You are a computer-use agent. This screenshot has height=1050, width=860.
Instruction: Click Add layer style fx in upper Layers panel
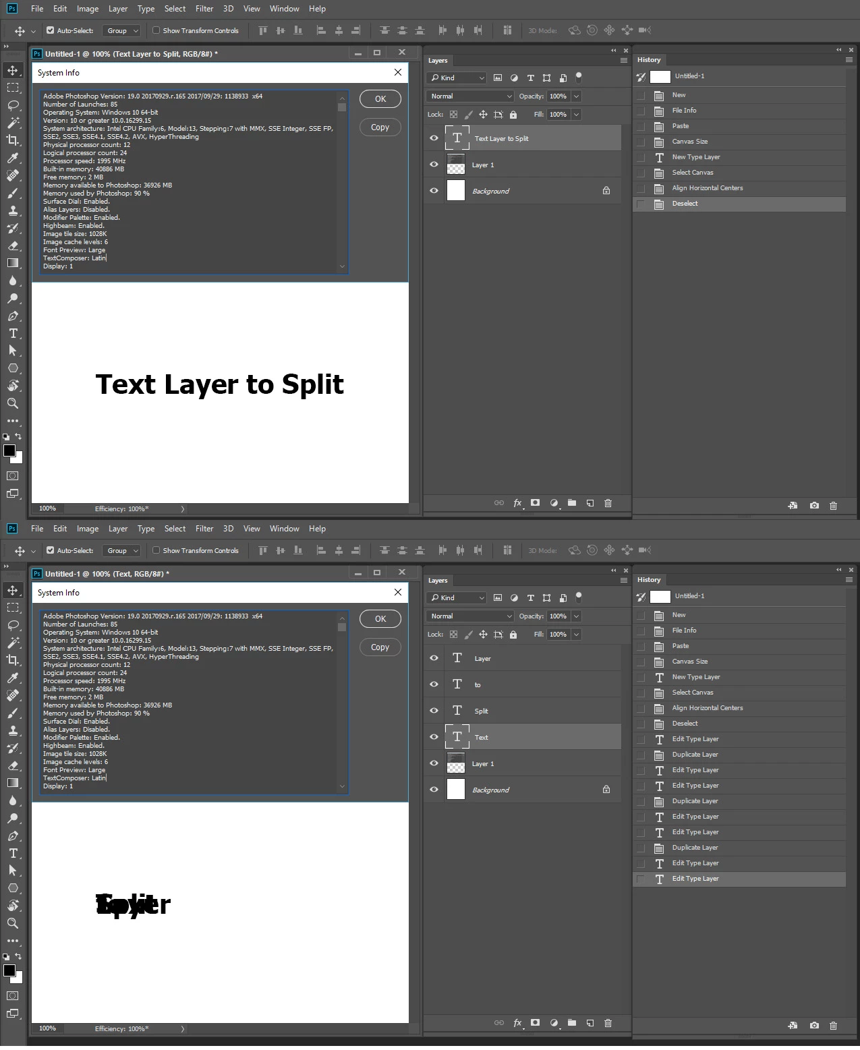click(x=518, y=503)
